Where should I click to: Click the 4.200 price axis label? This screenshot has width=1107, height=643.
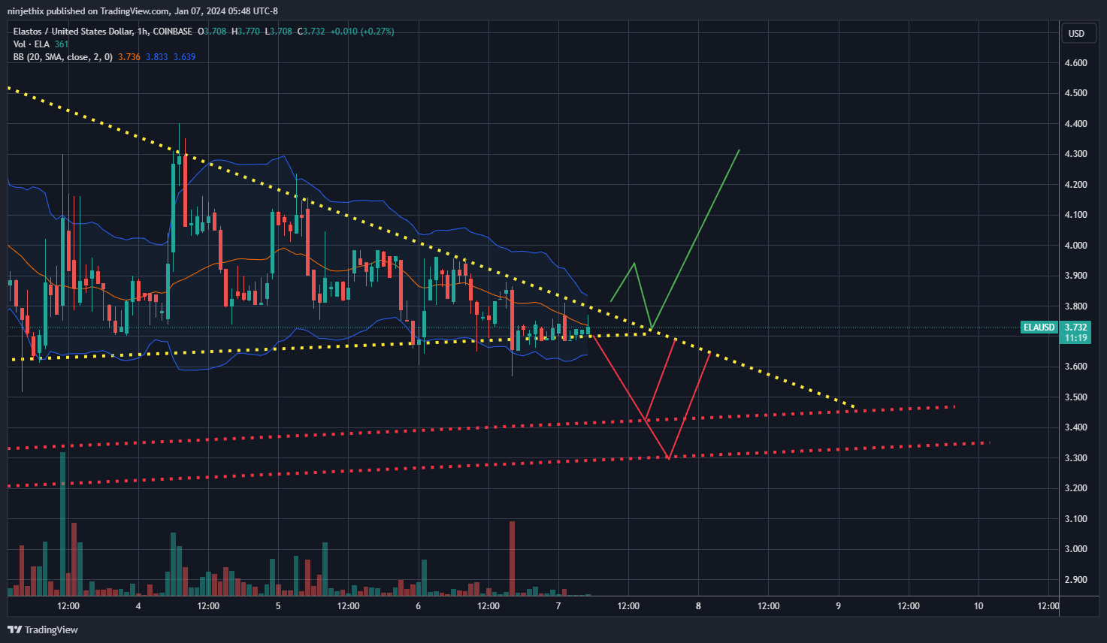[x=1075, y=185]
